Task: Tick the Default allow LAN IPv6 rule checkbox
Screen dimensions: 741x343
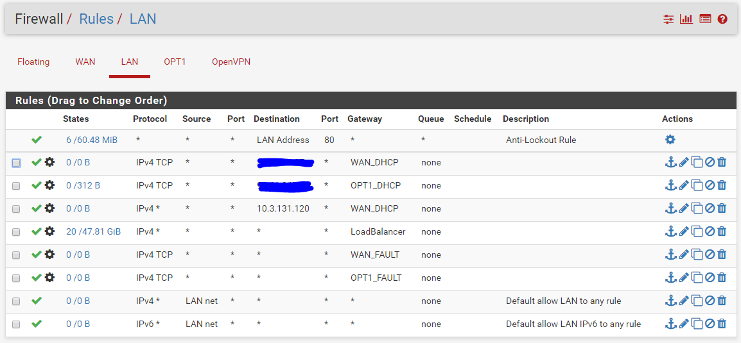Action: tap(16, 324)
